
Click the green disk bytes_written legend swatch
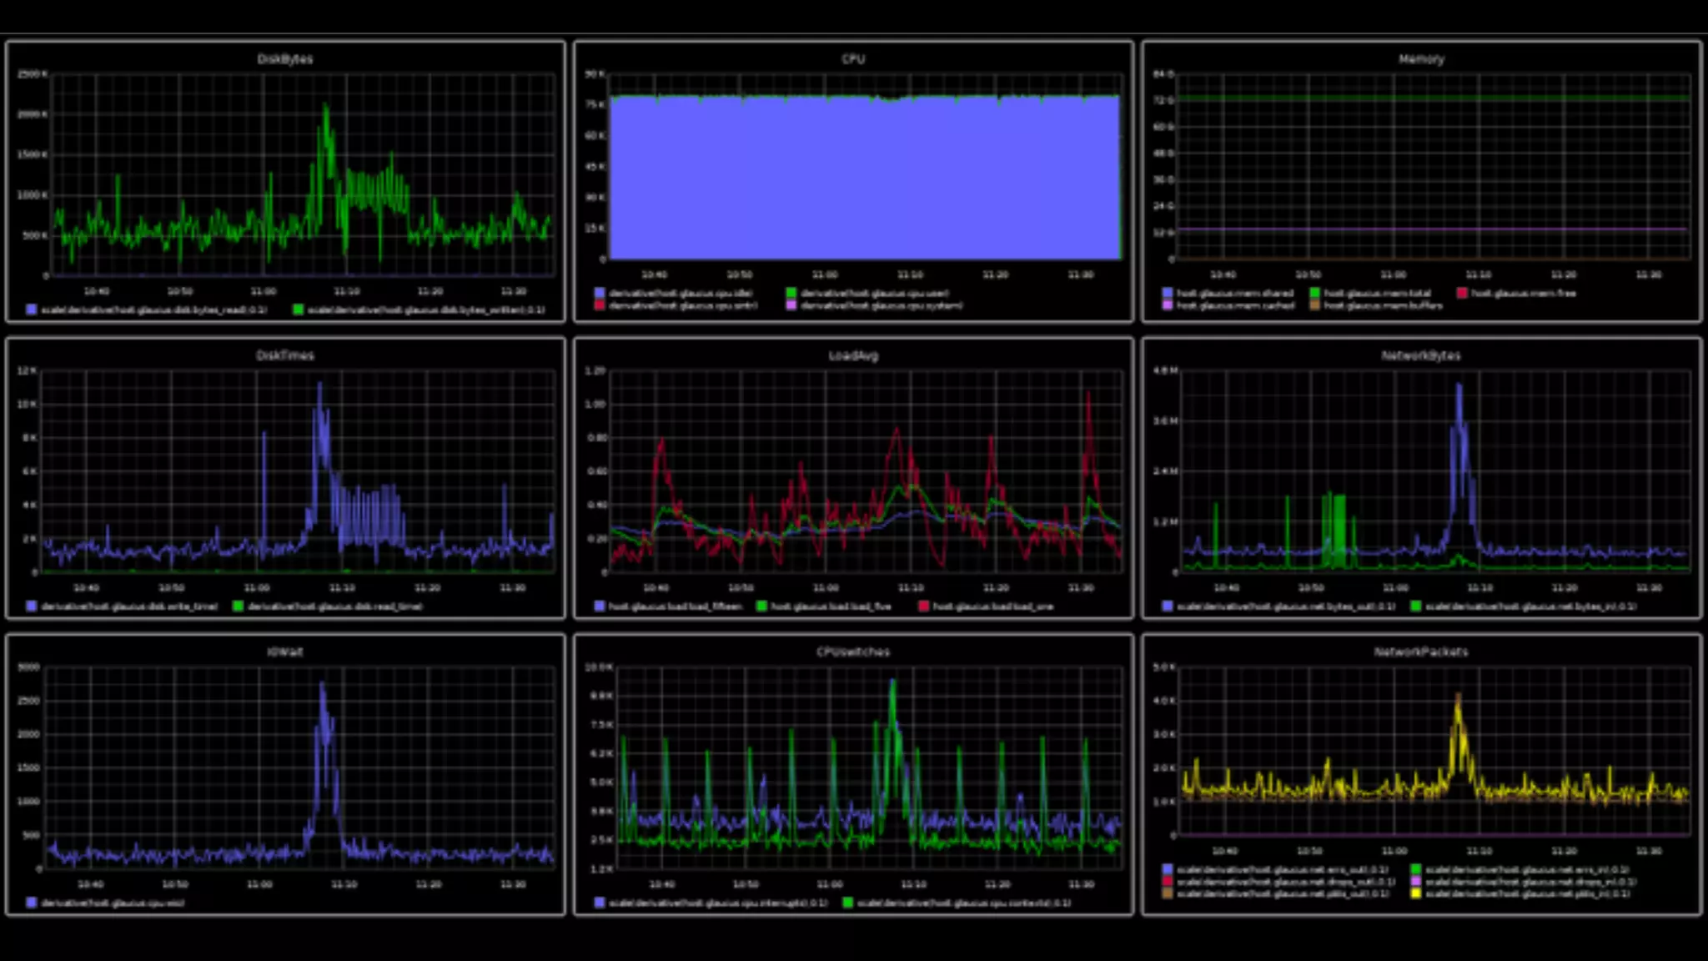298,309
